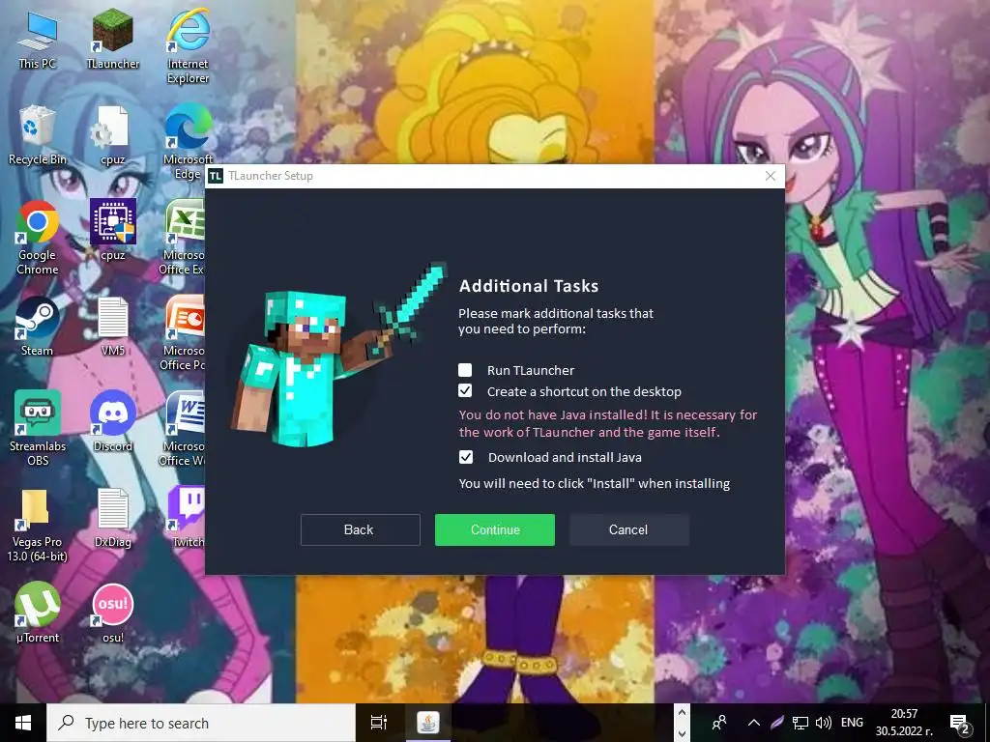Select the cpuz settings file icon

click(113, 135)
